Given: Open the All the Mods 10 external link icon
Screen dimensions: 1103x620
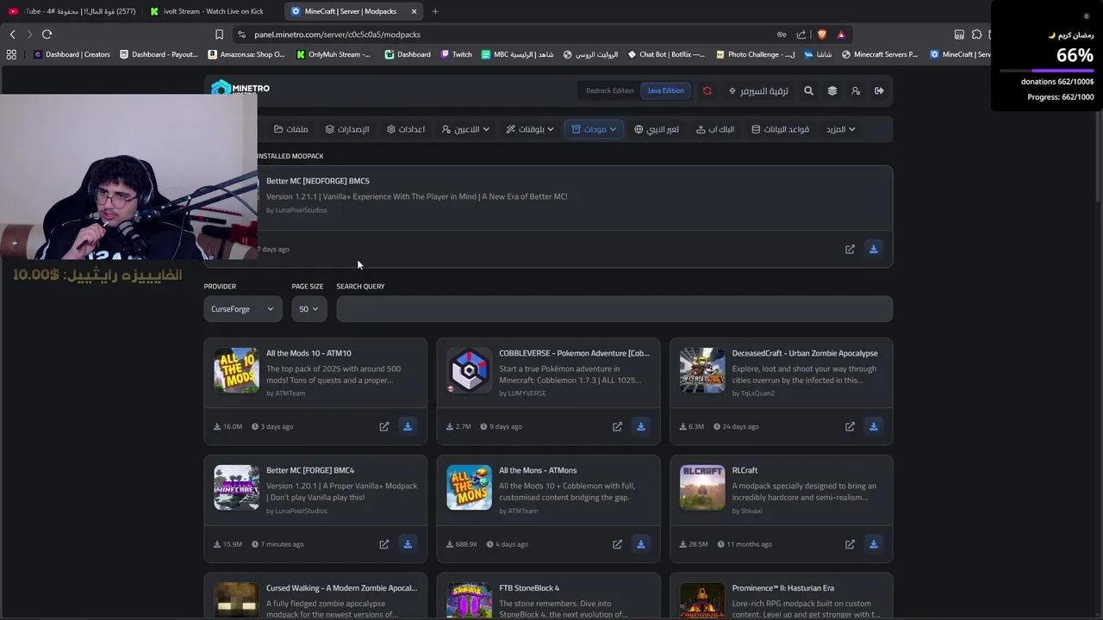Looking at the screenshot, I should [384, 426].
